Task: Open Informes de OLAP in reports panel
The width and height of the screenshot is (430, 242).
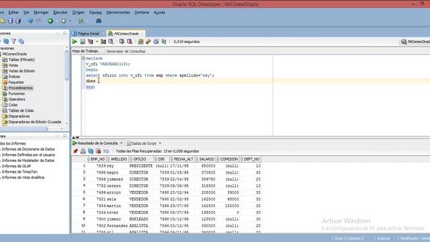Action: tap(16, 166)
